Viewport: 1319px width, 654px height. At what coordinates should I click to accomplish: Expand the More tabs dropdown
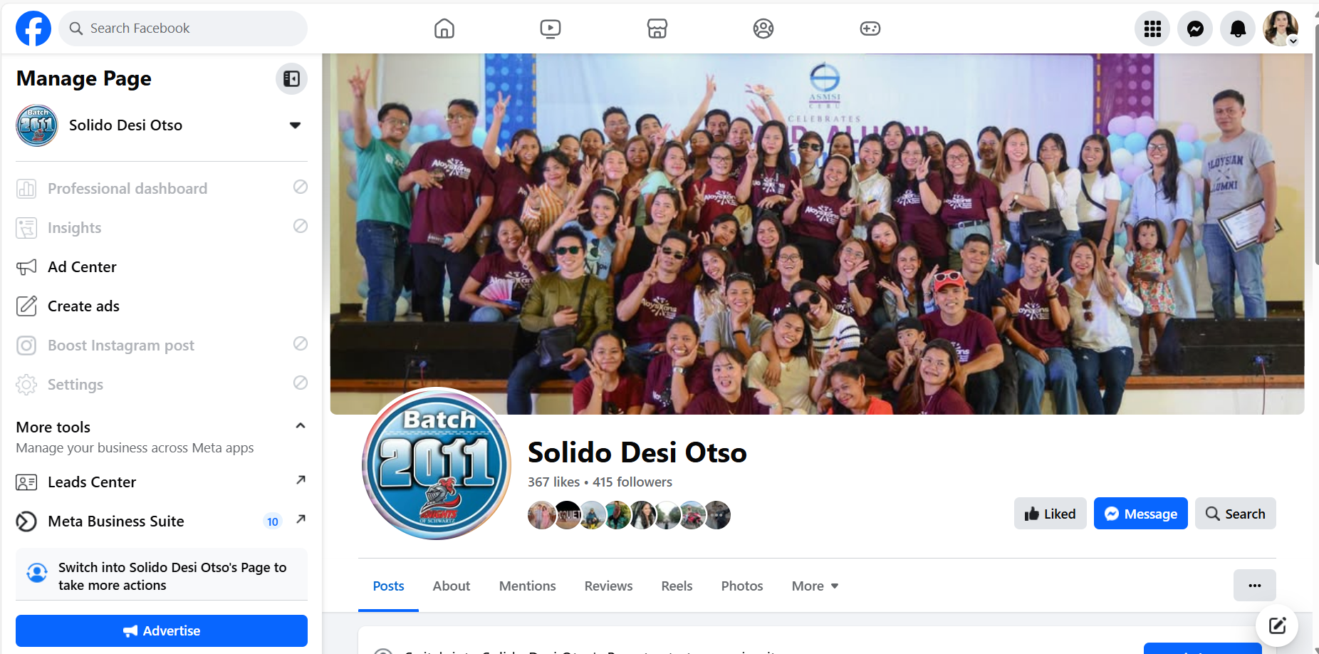(815, 586)
